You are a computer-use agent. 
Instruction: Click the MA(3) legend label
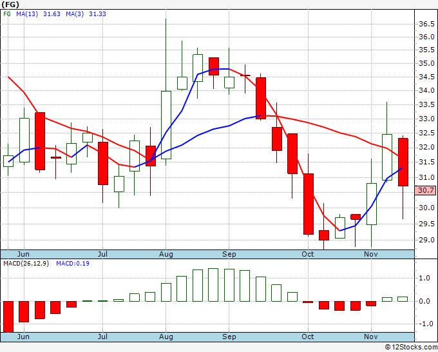tap(75, 14)
